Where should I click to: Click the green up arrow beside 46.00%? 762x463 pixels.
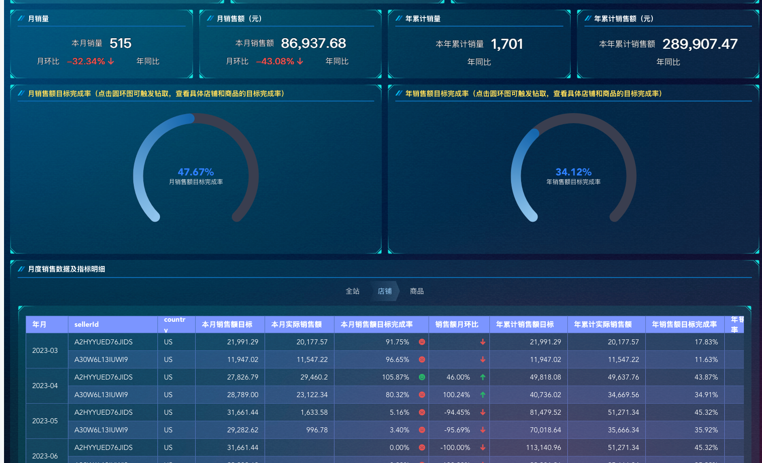coord(483,377)
